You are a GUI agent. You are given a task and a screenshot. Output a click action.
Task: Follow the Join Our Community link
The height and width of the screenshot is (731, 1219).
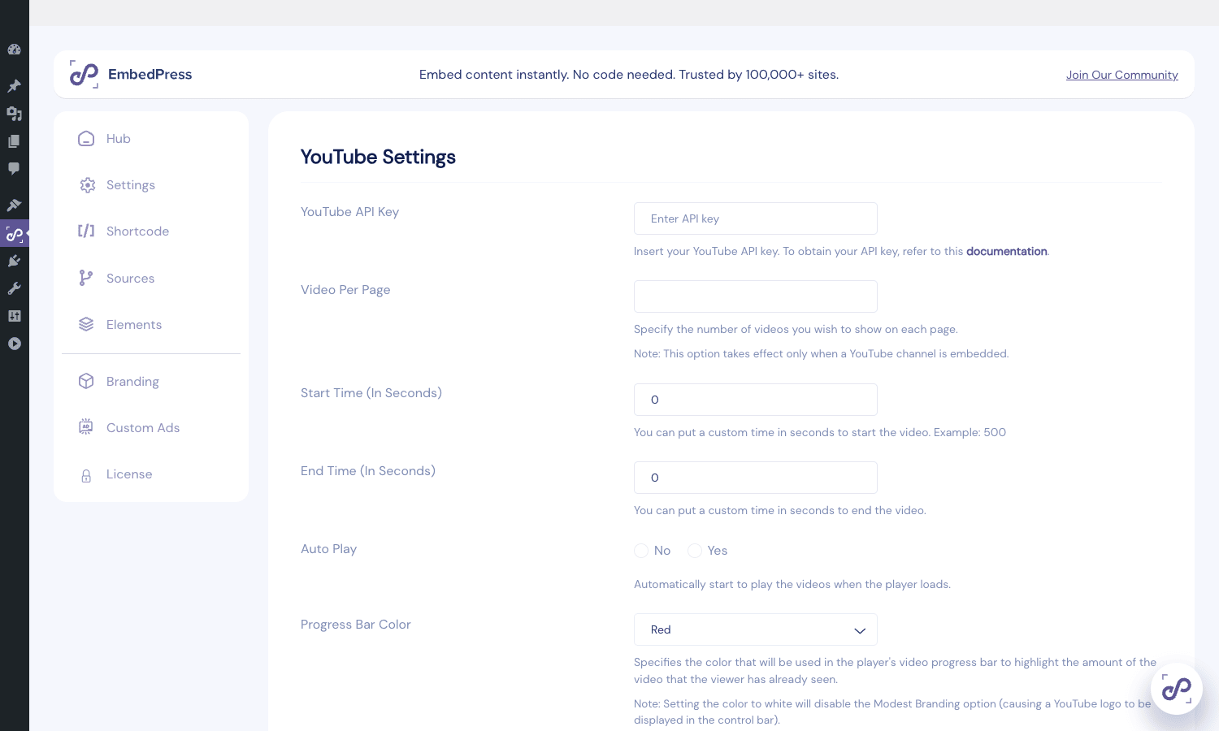tap(1122, 75)
